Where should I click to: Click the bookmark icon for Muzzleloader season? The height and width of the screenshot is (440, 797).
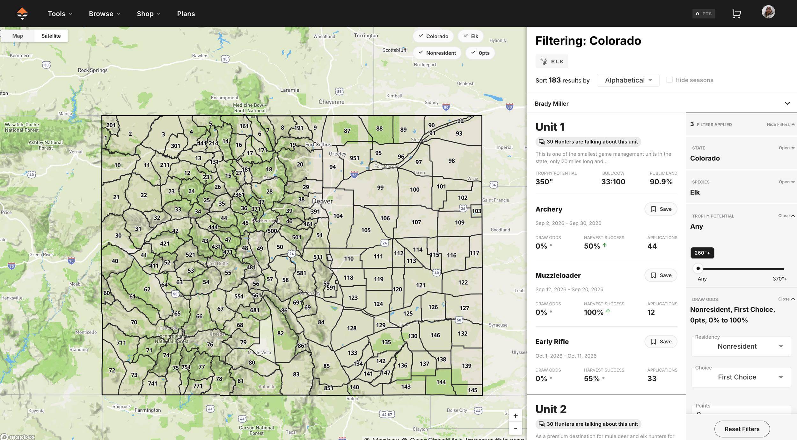point(654,275)
